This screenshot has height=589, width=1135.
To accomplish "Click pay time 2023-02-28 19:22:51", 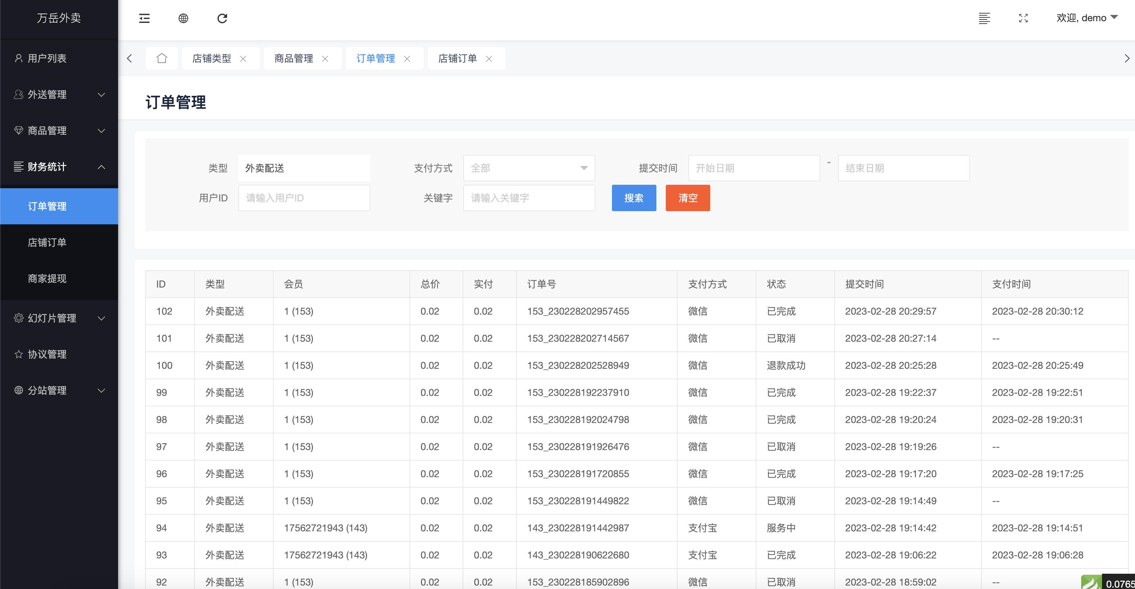I will coord(1037,392).
